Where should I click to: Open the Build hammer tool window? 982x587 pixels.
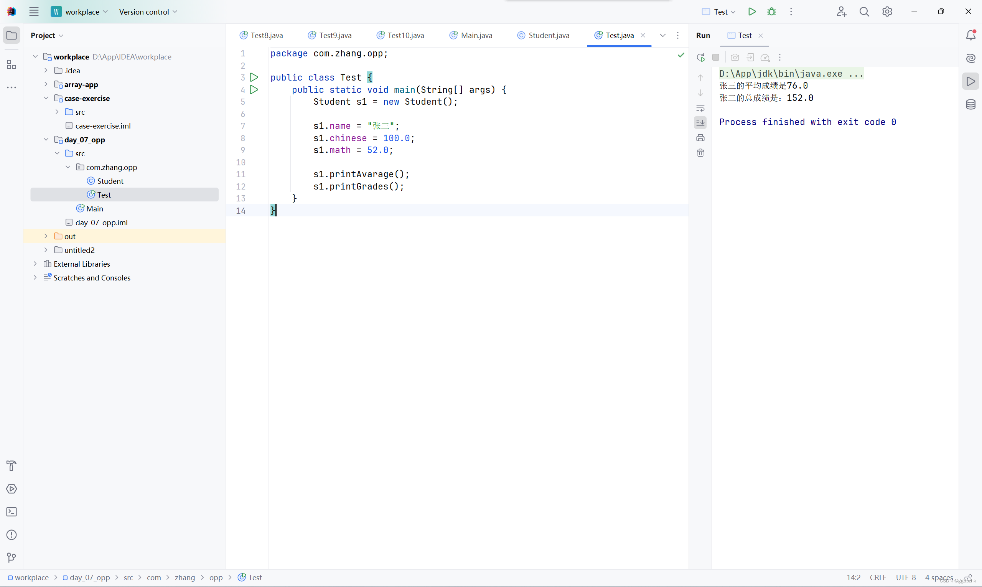12,465
